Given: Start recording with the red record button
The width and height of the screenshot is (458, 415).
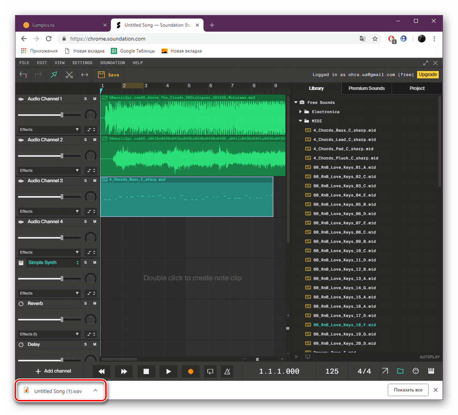Looking at the screenshot, I should coord(190,371).
